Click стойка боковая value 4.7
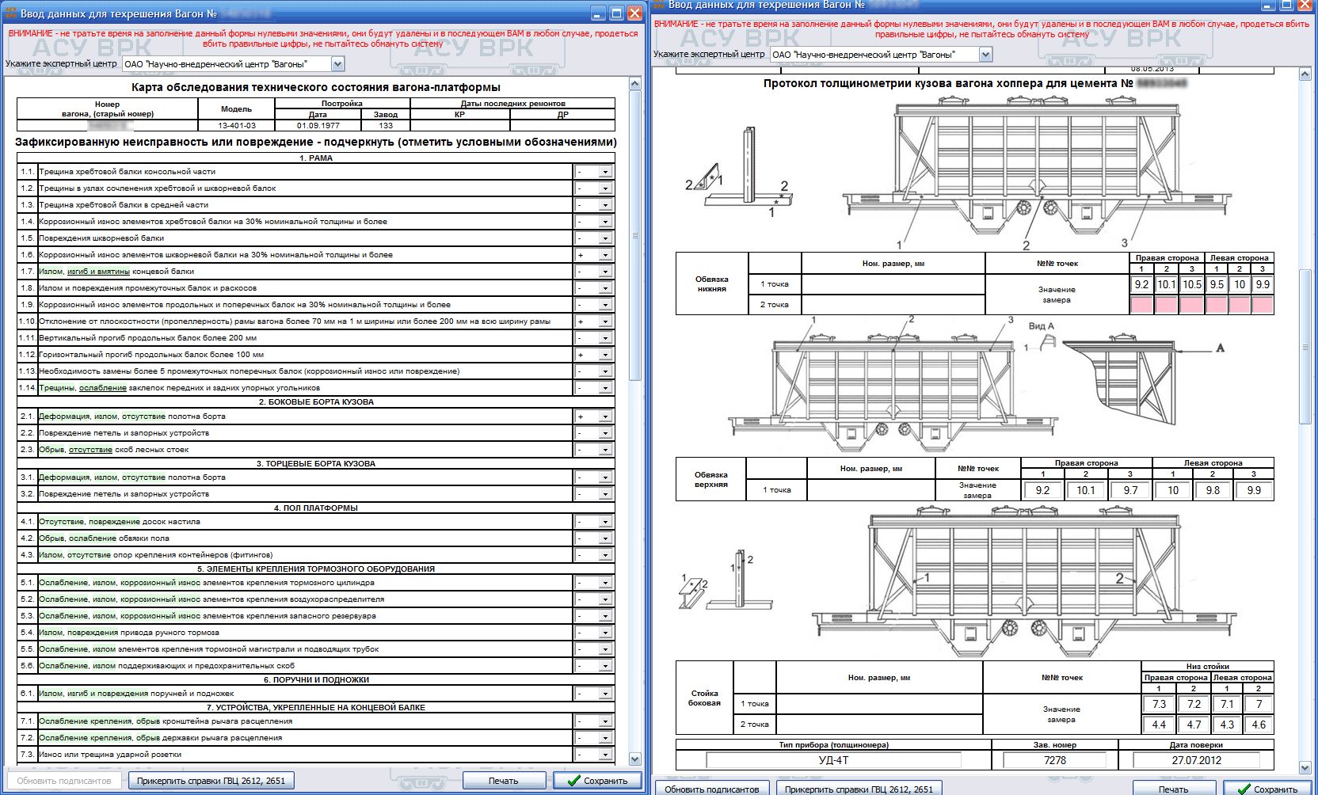Screen dimensions: 1318x795 click(1194, 725)
